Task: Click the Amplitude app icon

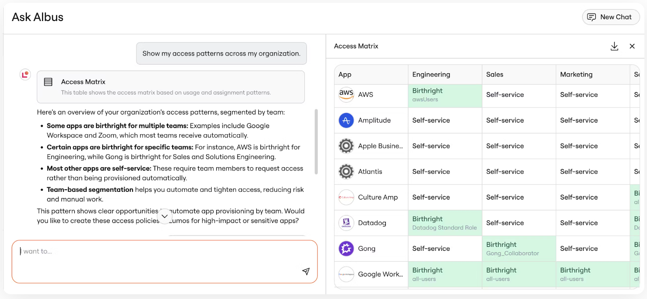Action: pos(346,120)
